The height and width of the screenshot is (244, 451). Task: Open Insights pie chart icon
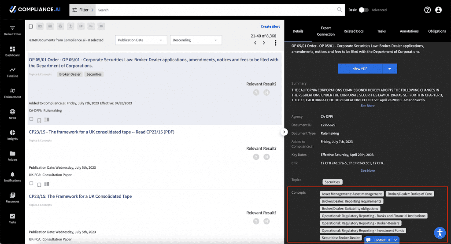(12, 133)
